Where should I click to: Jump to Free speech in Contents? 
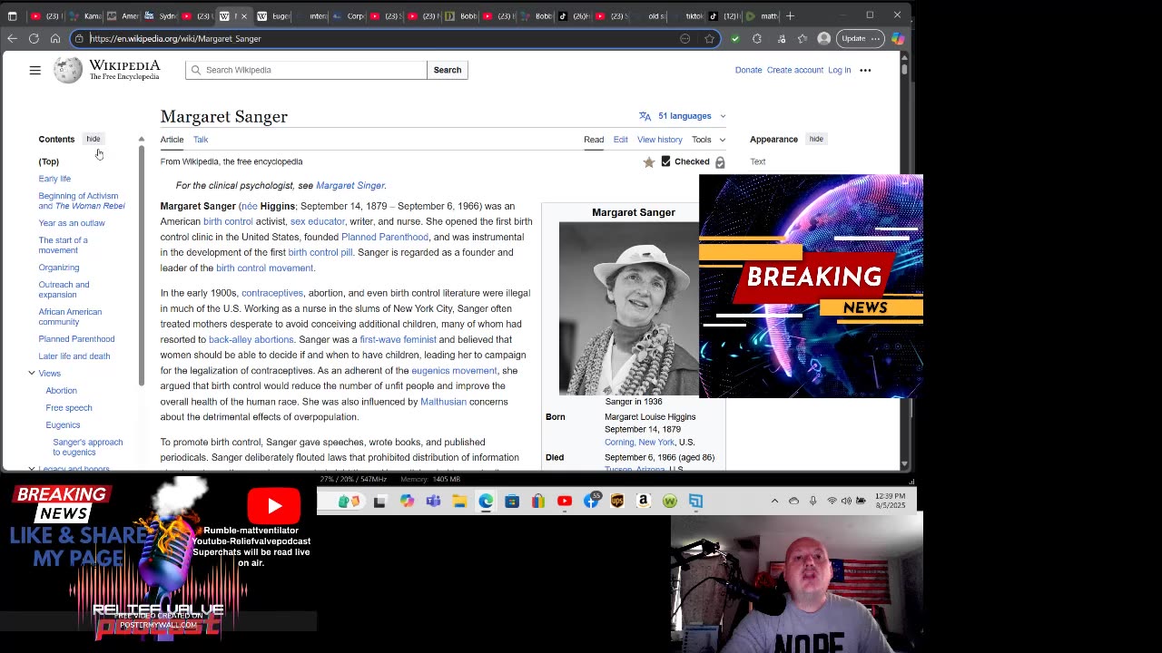(69, 408)
